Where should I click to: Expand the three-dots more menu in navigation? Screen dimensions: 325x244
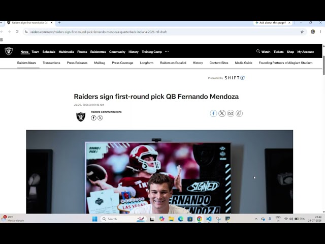(x=167, y=51)
